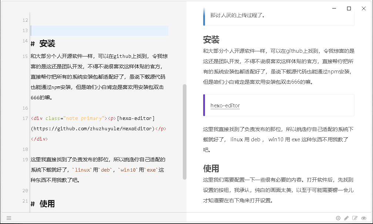
Task: Click the circular target icon in the status bar
Action: pos(338,218)
